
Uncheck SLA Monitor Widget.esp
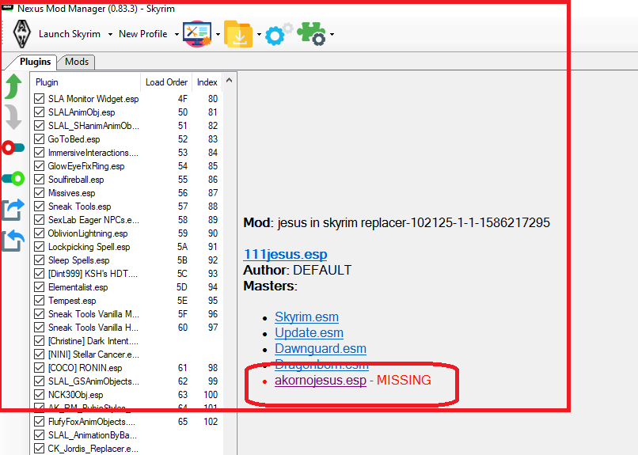coord(39,99)
